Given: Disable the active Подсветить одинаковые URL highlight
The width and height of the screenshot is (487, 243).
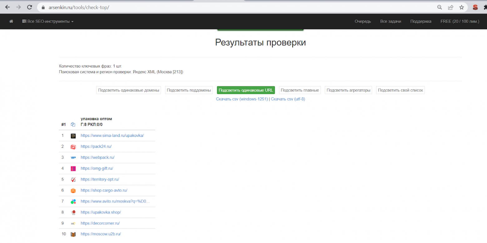Looking at the screenshot, I should click(245, 90).
